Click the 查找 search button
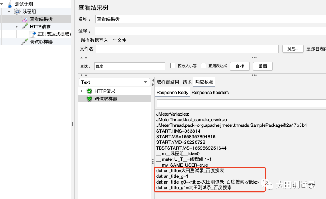The height and width of the screenshot is (199, 326). click(x=240, y=66)
